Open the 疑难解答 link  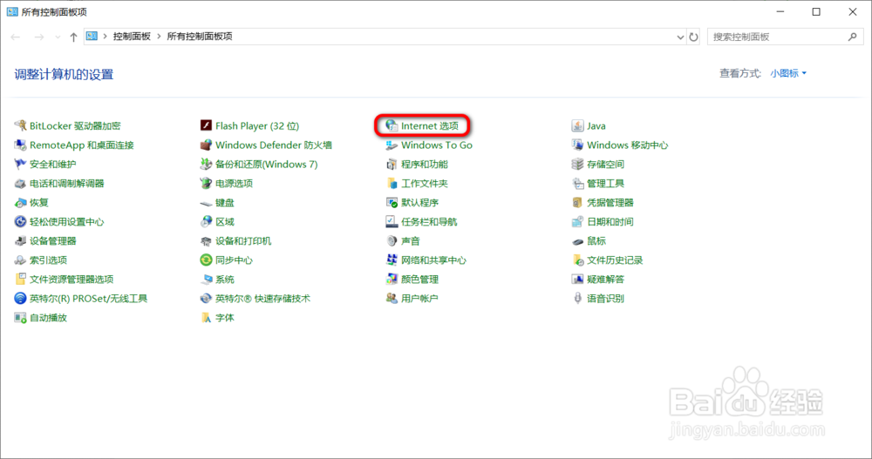pyautogui.click(x=606, y=279)
